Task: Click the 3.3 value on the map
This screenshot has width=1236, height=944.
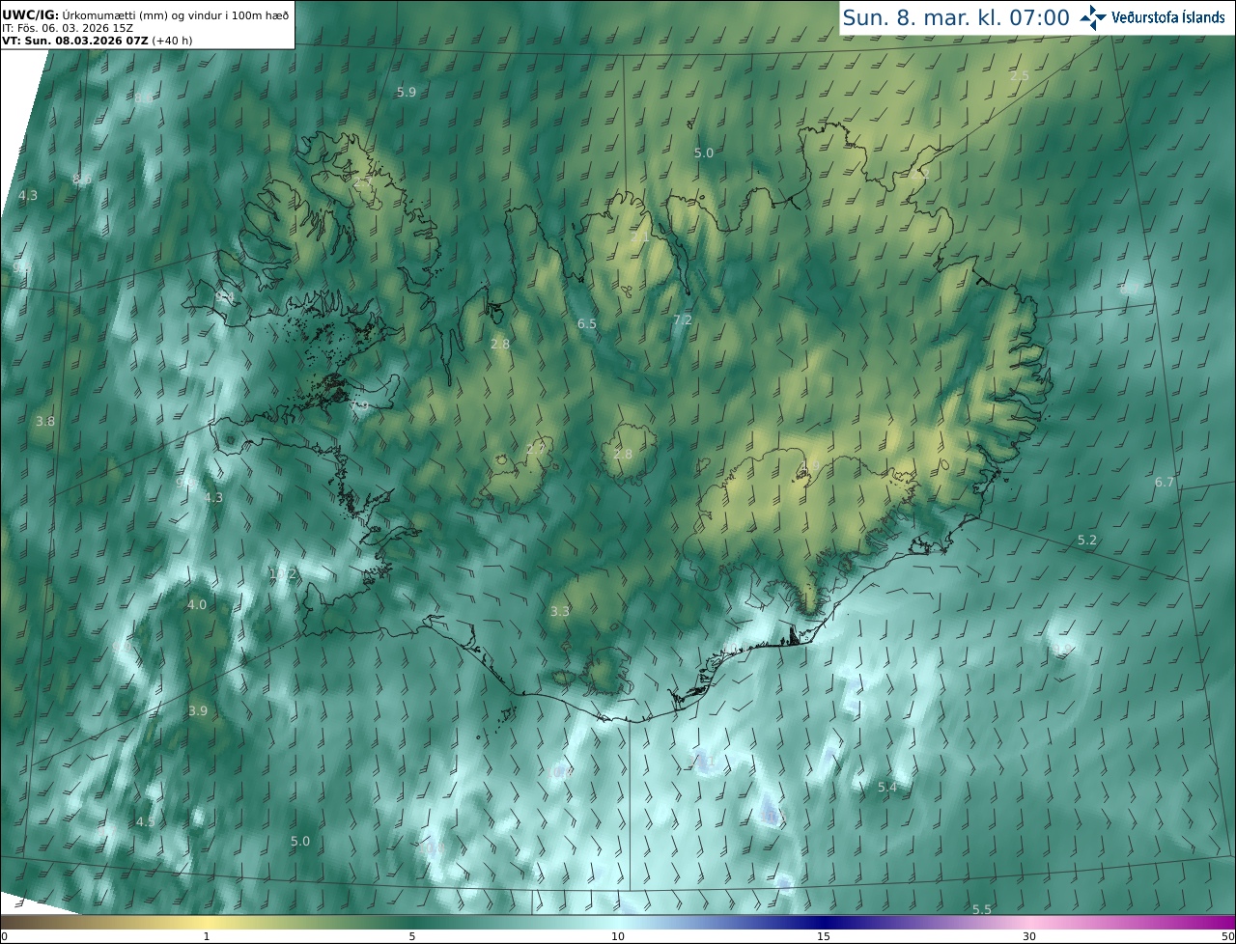Action: (x=560, y=611)
